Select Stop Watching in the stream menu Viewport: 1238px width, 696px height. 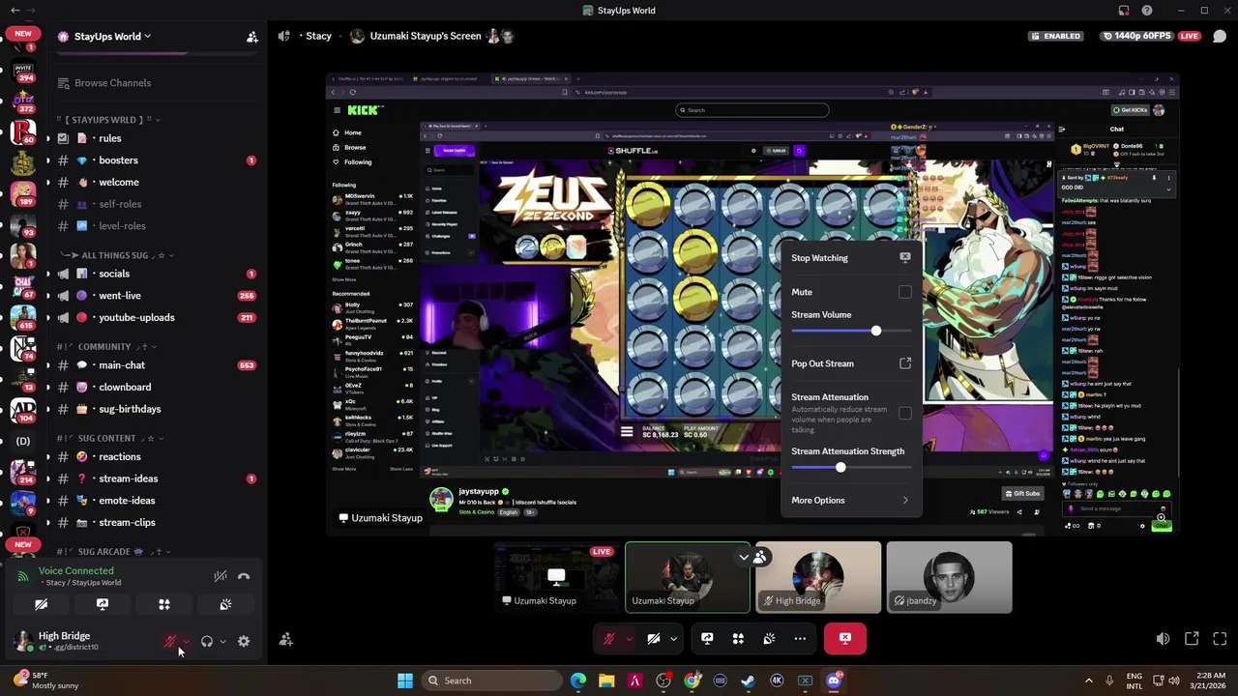[x=850, y=258]
